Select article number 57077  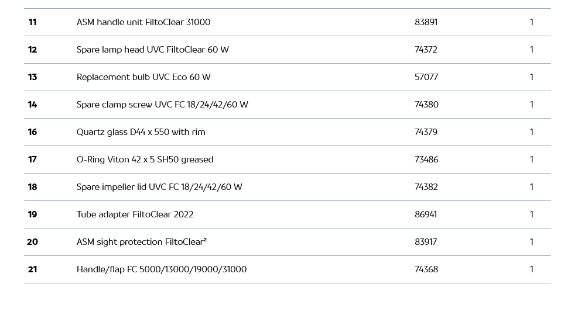tap(426, 77)
